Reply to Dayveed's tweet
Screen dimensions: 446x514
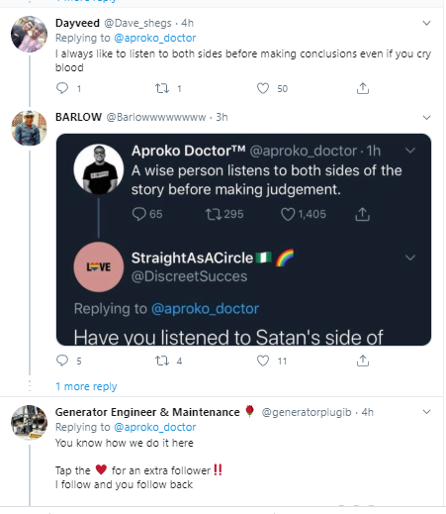point(62,88)
